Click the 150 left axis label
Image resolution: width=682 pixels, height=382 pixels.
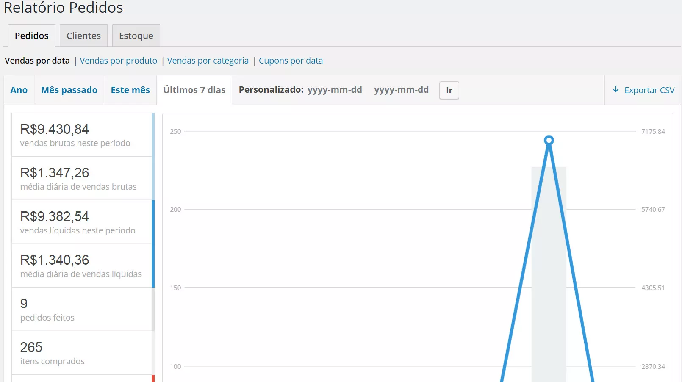click(x=175, y=288)
